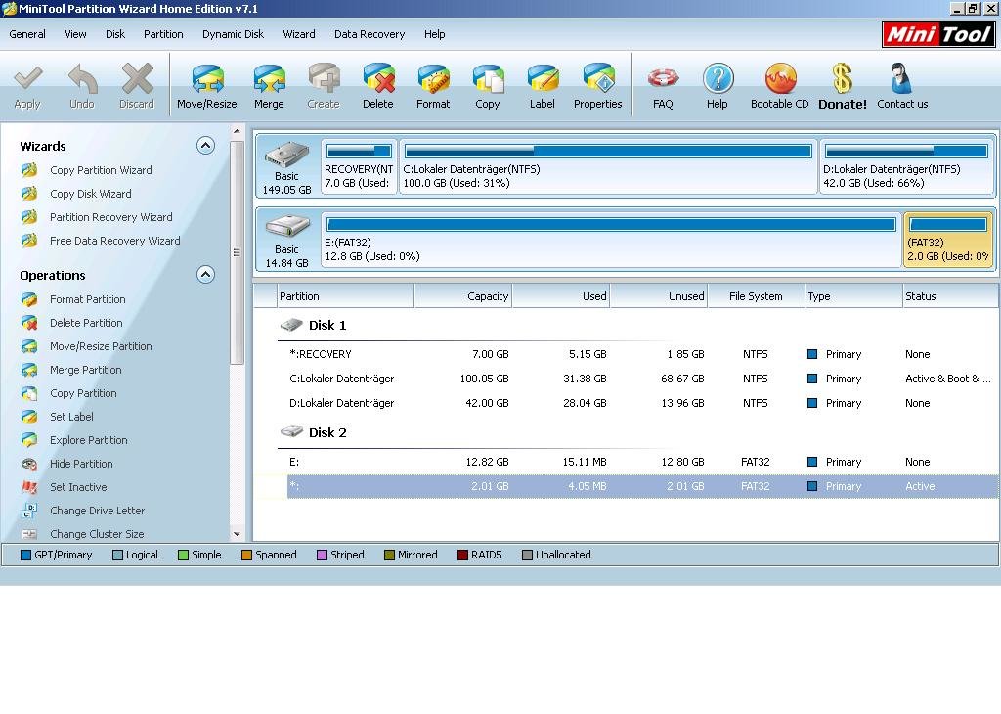Screen dimensions: 1001x714
Task: Collapse the Wizards section
Action: tap(205, 146)
